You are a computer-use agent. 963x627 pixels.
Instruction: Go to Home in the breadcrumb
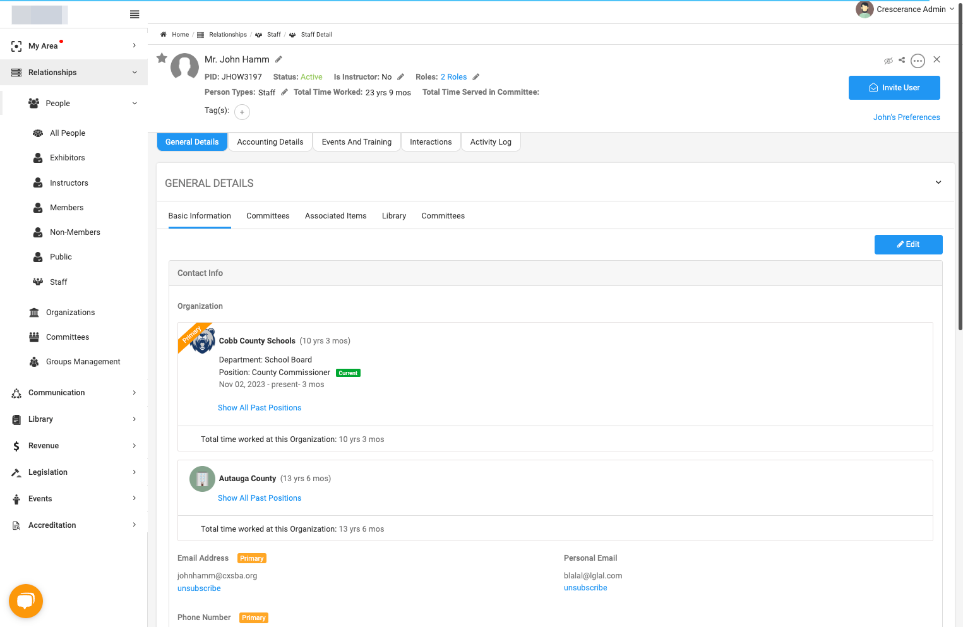(x=180, y=35)
